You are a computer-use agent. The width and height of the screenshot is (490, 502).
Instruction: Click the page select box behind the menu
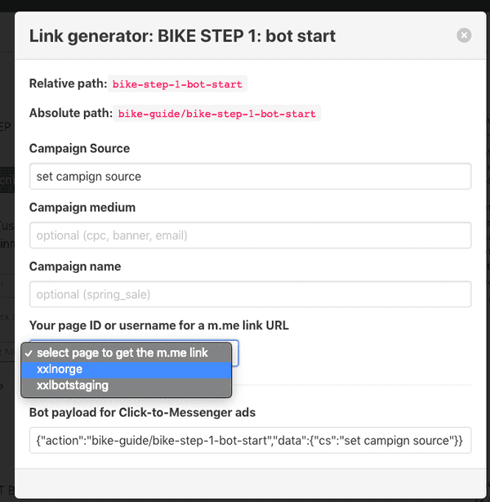(234, 353)
